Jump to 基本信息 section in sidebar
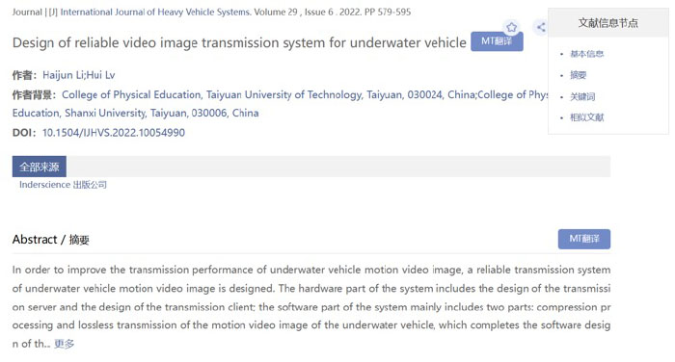Viewport: 675px width, 362px height. click(x=586, y=54)
